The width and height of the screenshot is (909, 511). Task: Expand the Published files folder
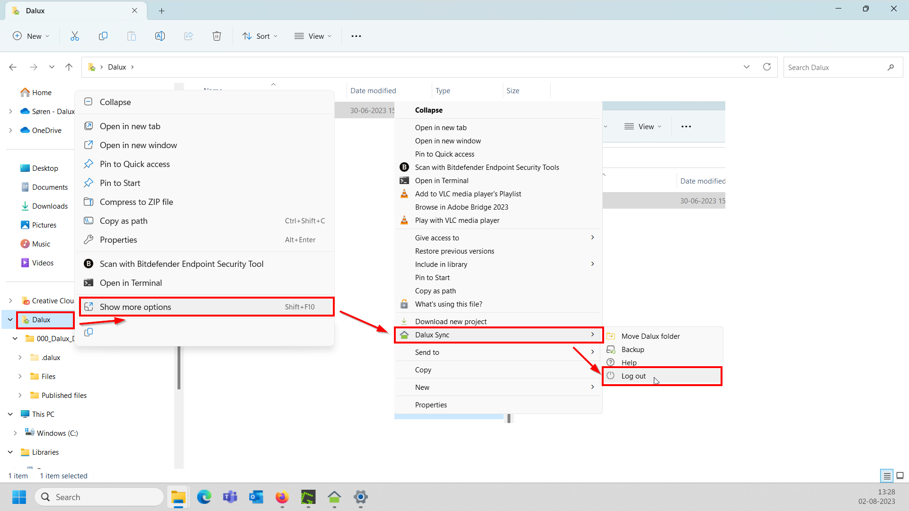pyautogui.click(x=20, y=395)
